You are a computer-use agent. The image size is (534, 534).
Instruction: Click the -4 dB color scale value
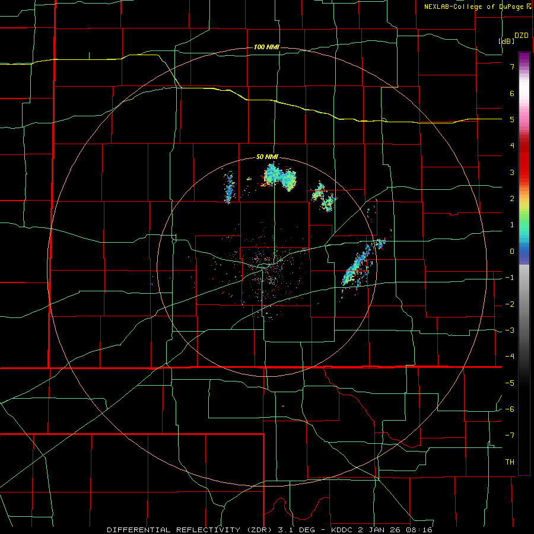pyautogui.click(x=510, y=357)
